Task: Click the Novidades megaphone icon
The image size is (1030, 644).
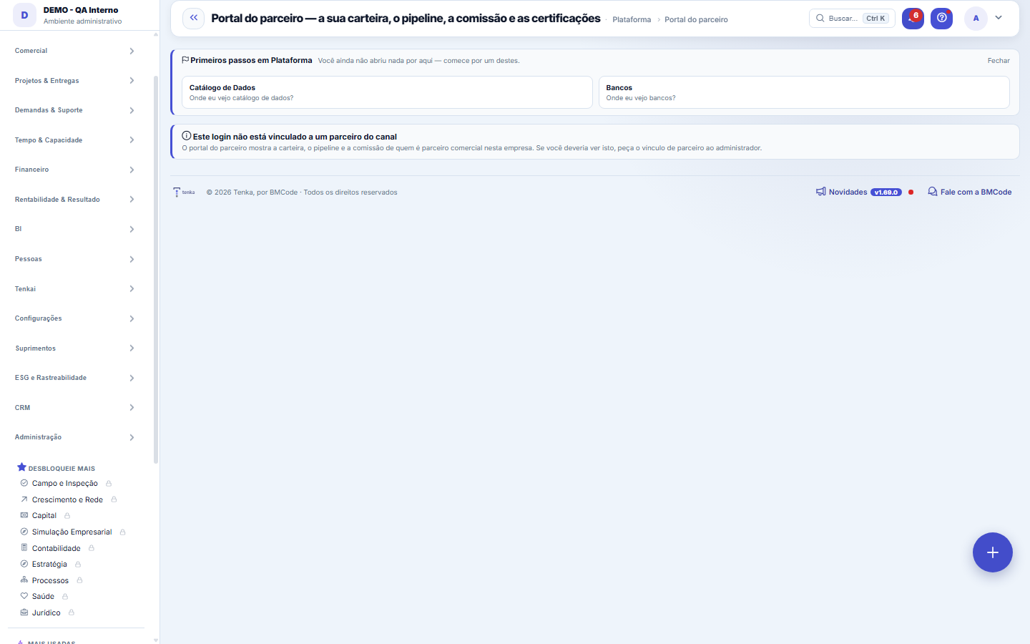Action: click(x=820, y=192)
